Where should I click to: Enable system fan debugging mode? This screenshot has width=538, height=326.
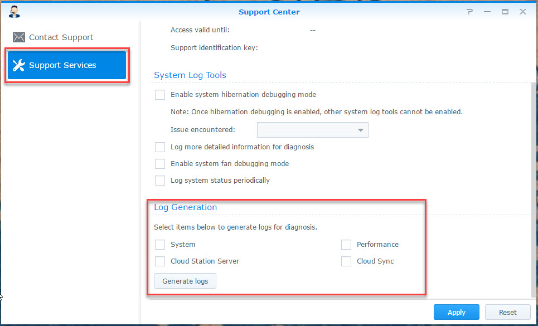[160, 164]
